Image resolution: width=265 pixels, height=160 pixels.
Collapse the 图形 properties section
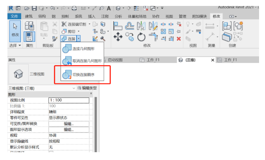(91, 93)
